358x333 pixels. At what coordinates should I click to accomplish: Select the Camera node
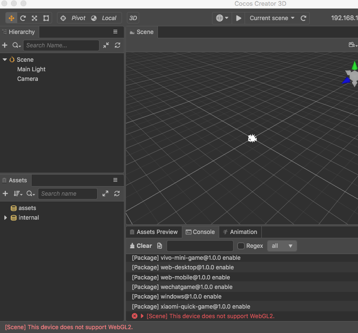click(x=28, y=79)
